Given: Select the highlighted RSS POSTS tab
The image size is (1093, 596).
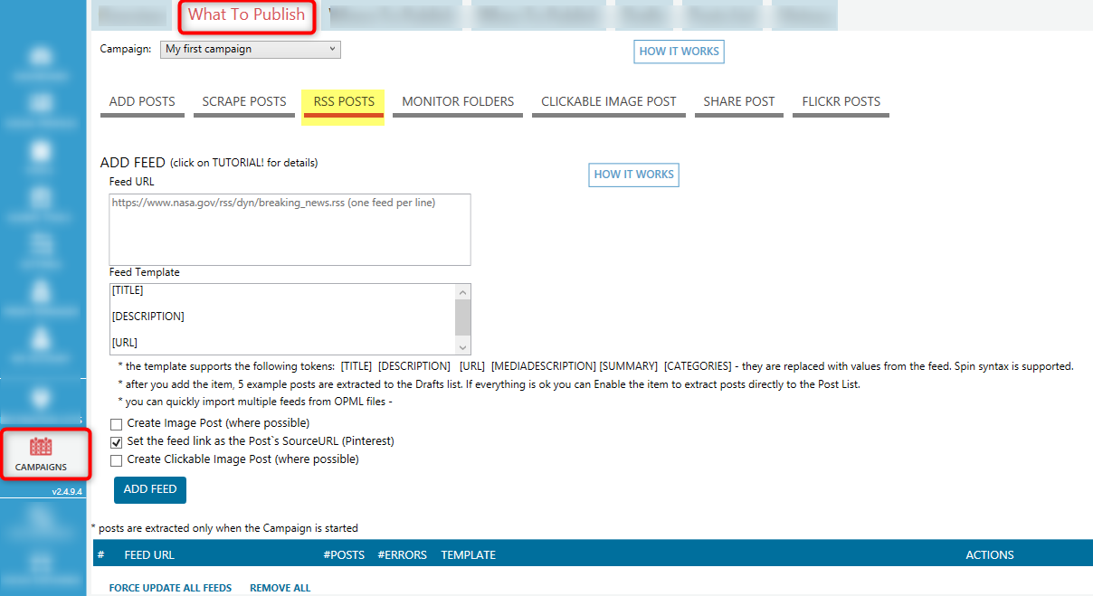Looking at the screenshot, I should coord(344,102).
